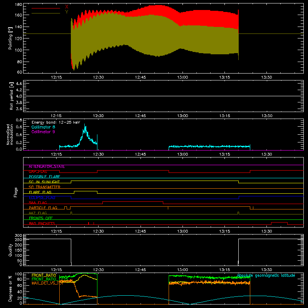308x308 pixels.
Task: Select the POSSIBLE_FLARE label
Action: (44, 177)
